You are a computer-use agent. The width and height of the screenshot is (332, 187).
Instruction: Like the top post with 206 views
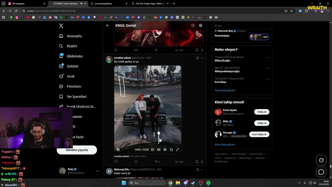pyautogui.click(x=156, y=50)
